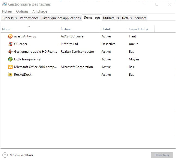Screen dimensions: 176x162
Task: Close the Gestionnaire des tâches window
Action: pyautogui.click(x=169, y=4)
